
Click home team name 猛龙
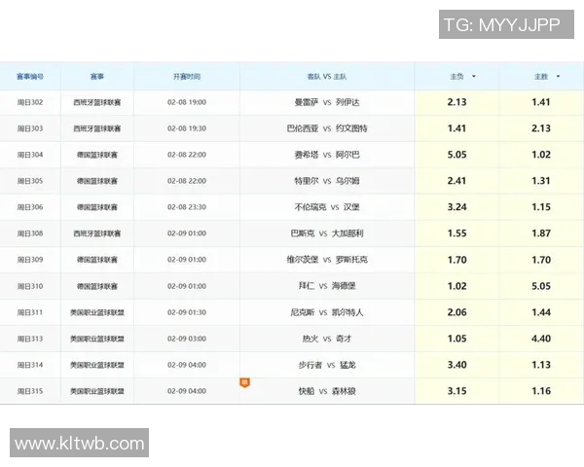pos(347,365)
